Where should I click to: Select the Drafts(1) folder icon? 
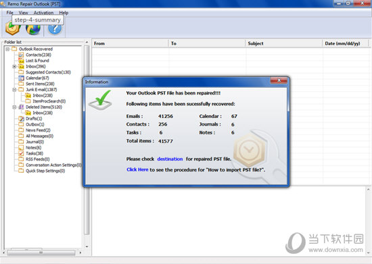click(21, 119)
